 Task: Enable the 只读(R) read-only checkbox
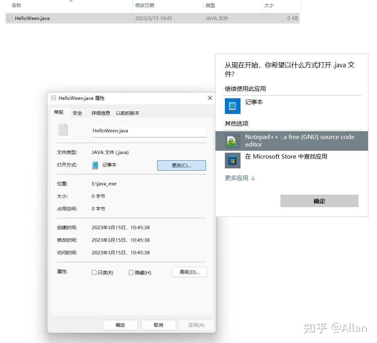click(94, 272)
